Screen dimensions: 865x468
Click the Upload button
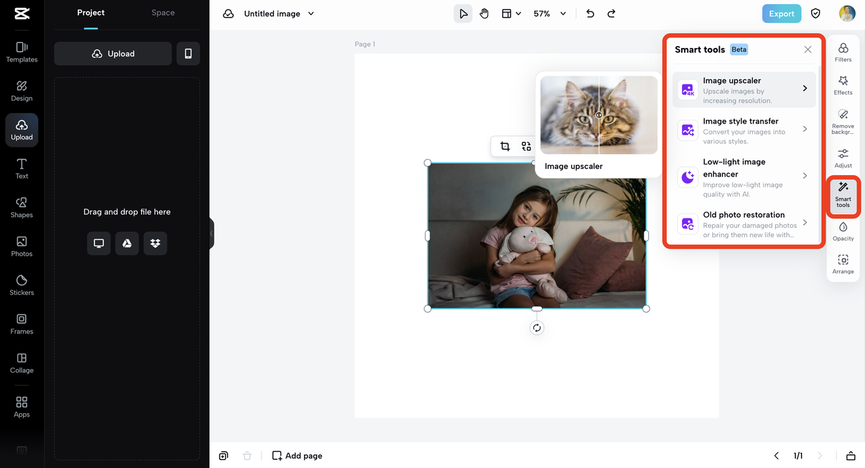tap(113, 53)
